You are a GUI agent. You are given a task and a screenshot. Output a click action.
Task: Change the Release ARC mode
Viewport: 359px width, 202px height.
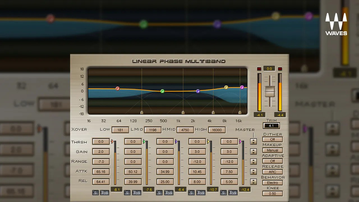coord(272,172)
